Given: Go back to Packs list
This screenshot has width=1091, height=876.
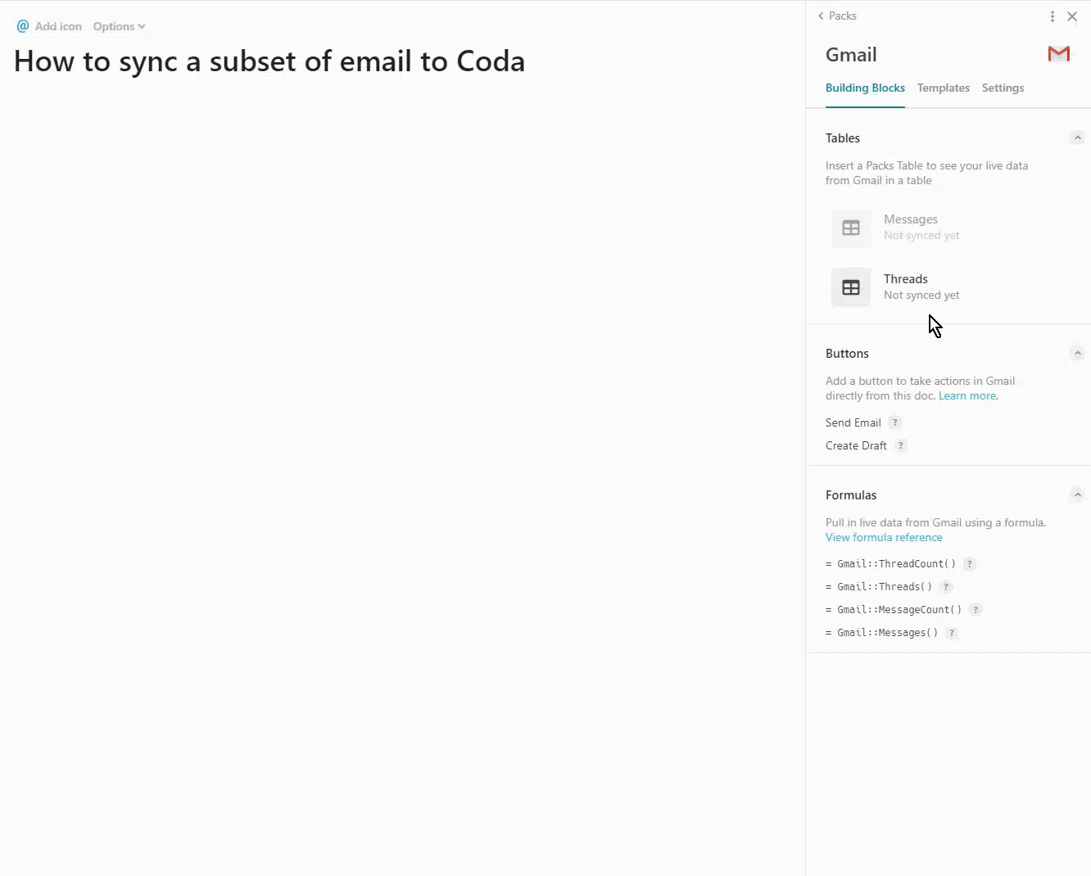Looking at the screenshot, I should [837, 16].
